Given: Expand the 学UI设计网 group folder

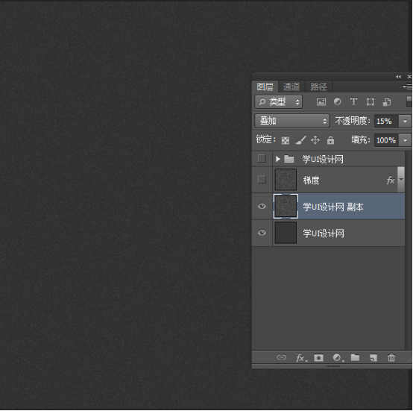Looking at the screenshot, I should 277,159.
